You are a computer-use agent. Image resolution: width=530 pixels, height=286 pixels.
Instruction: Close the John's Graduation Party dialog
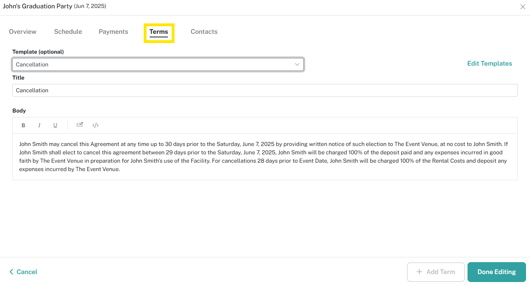tap(523, 7)
